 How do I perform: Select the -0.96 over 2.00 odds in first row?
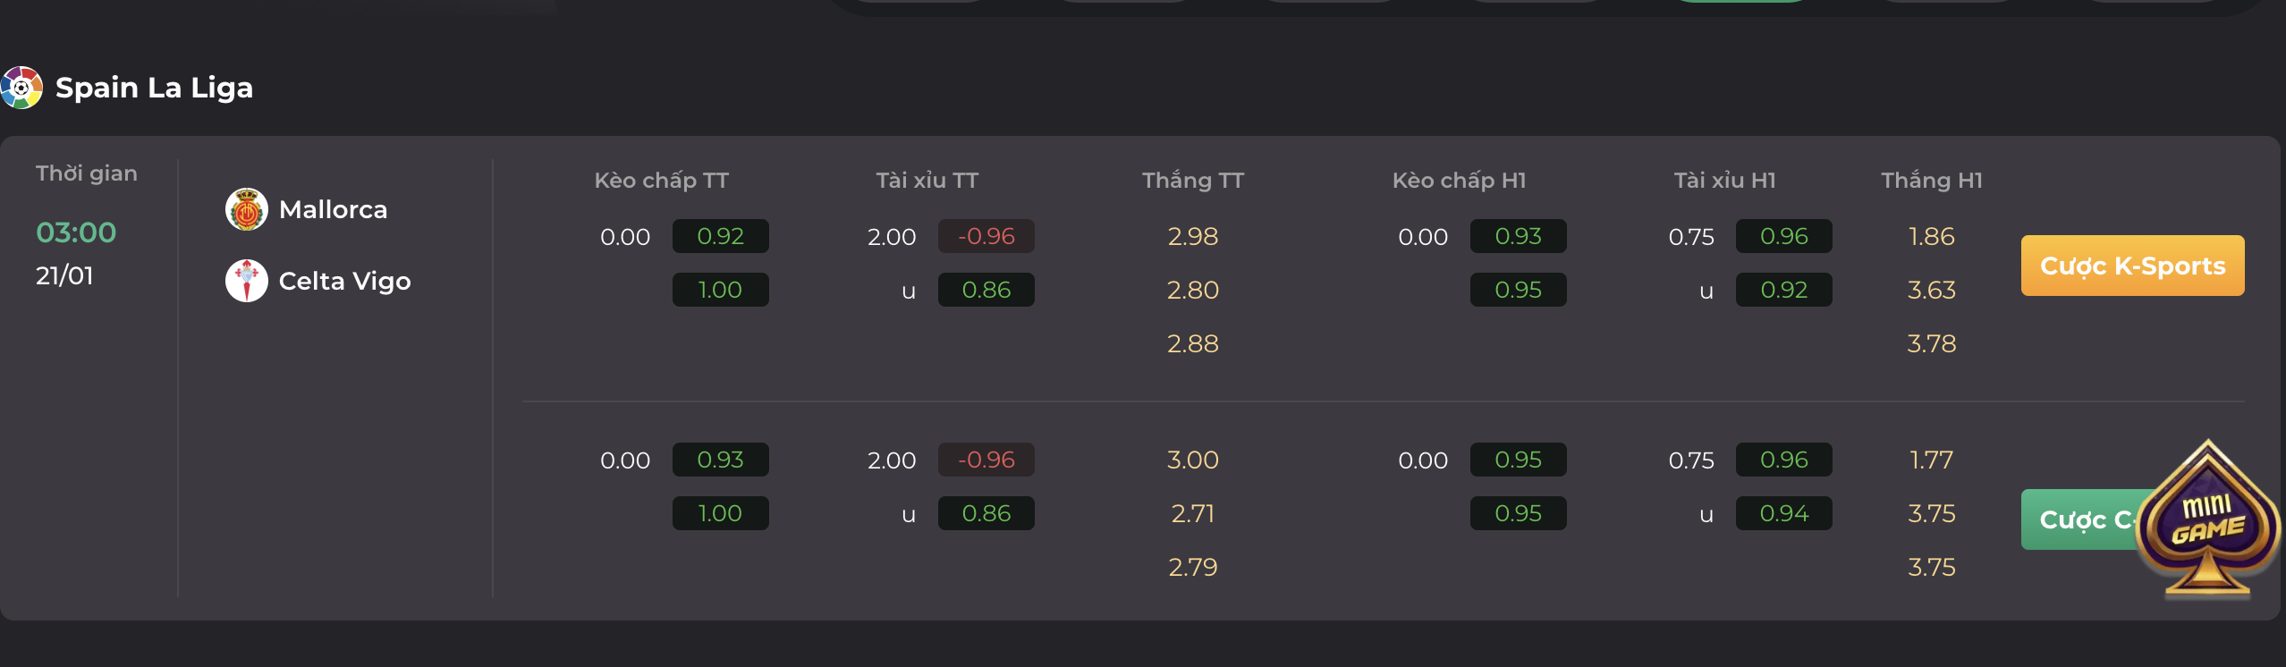pos(986,236)
